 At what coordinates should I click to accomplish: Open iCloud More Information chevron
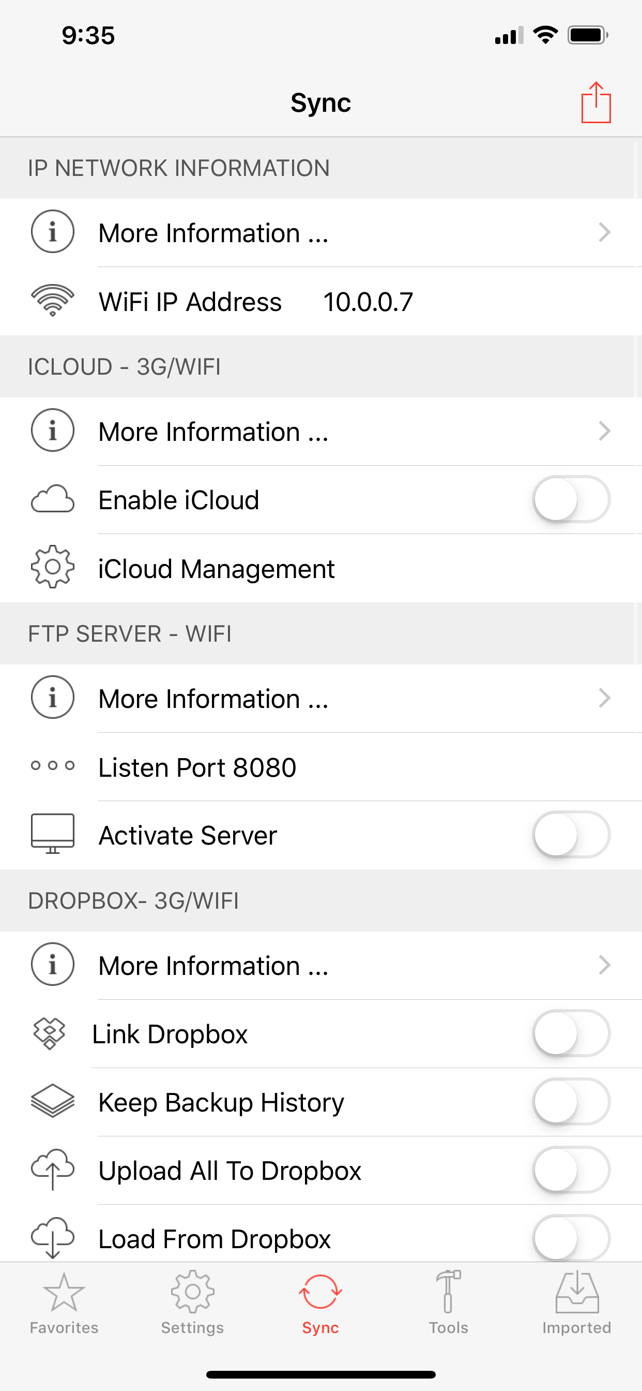[604, 431]
